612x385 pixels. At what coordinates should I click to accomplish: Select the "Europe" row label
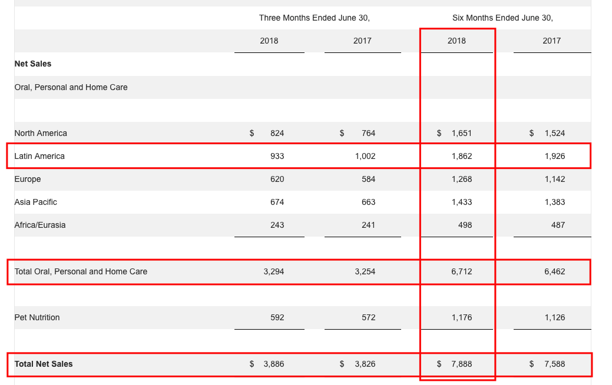28,179
